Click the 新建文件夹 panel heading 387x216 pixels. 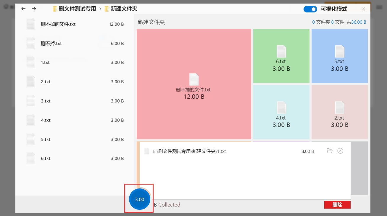pyautogui.click(x=151, y=22)
